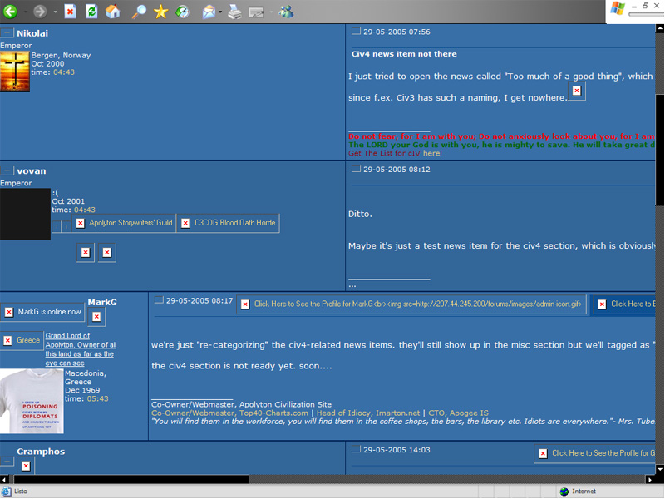Image resolution: width=665 pixels, height=499 pixels.
Task: Collapse Nikolai's post with the minus box
Action: coord(7,33)
